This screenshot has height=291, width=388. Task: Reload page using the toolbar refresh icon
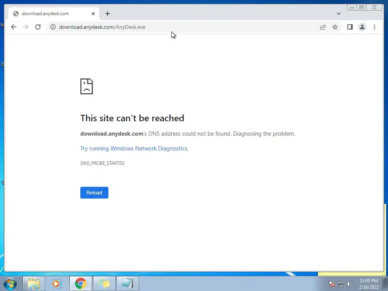click(x=38, y=27)
